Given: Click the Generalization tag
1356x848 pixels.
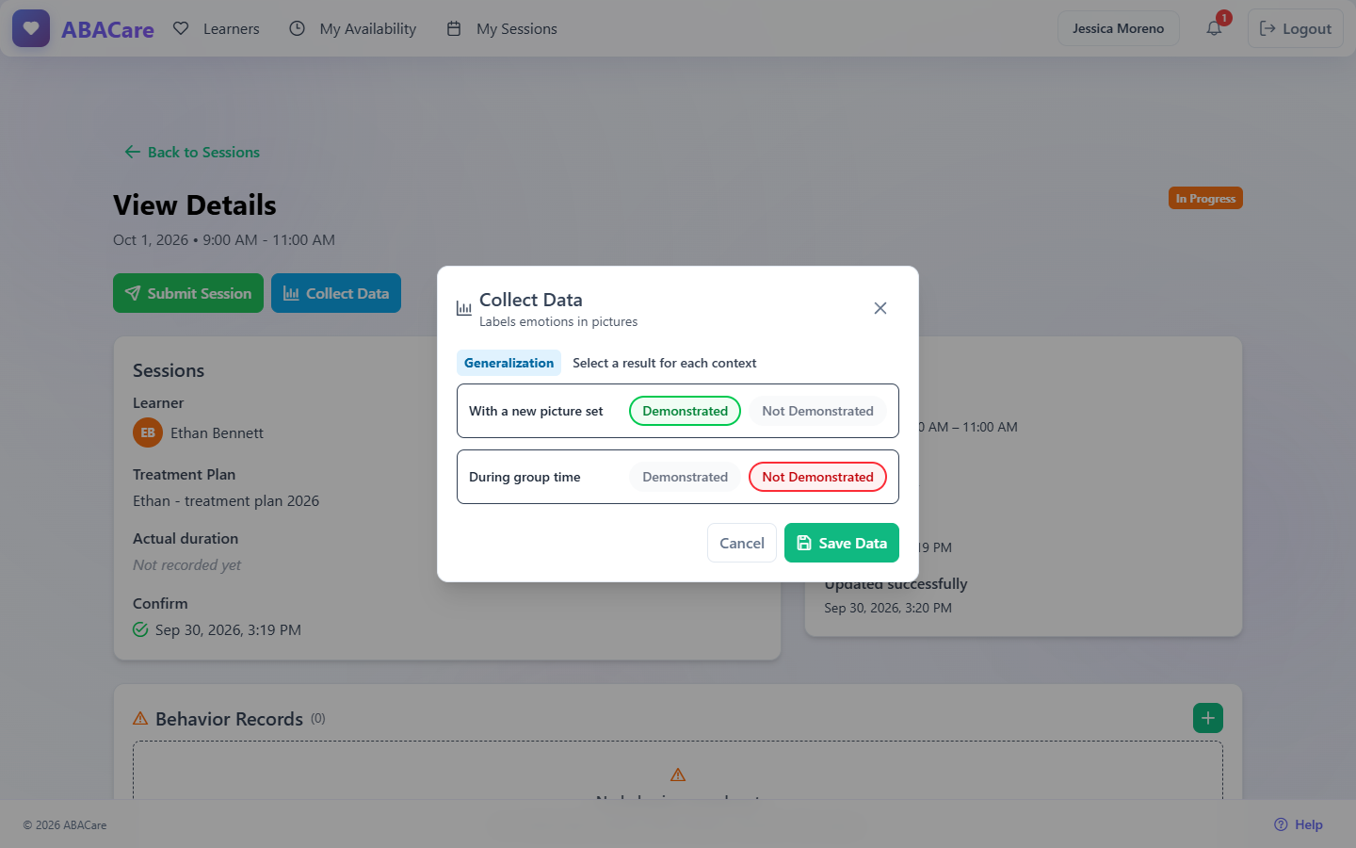Looking at the screenshot, I should pyautogui.click(x=508, y=363).
